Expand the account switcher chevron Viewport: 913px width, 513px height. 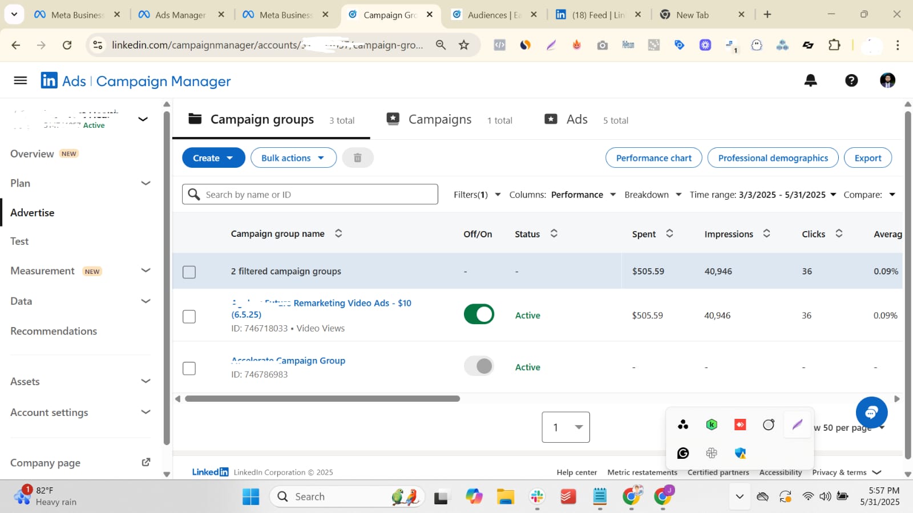(x=143, y=119)
